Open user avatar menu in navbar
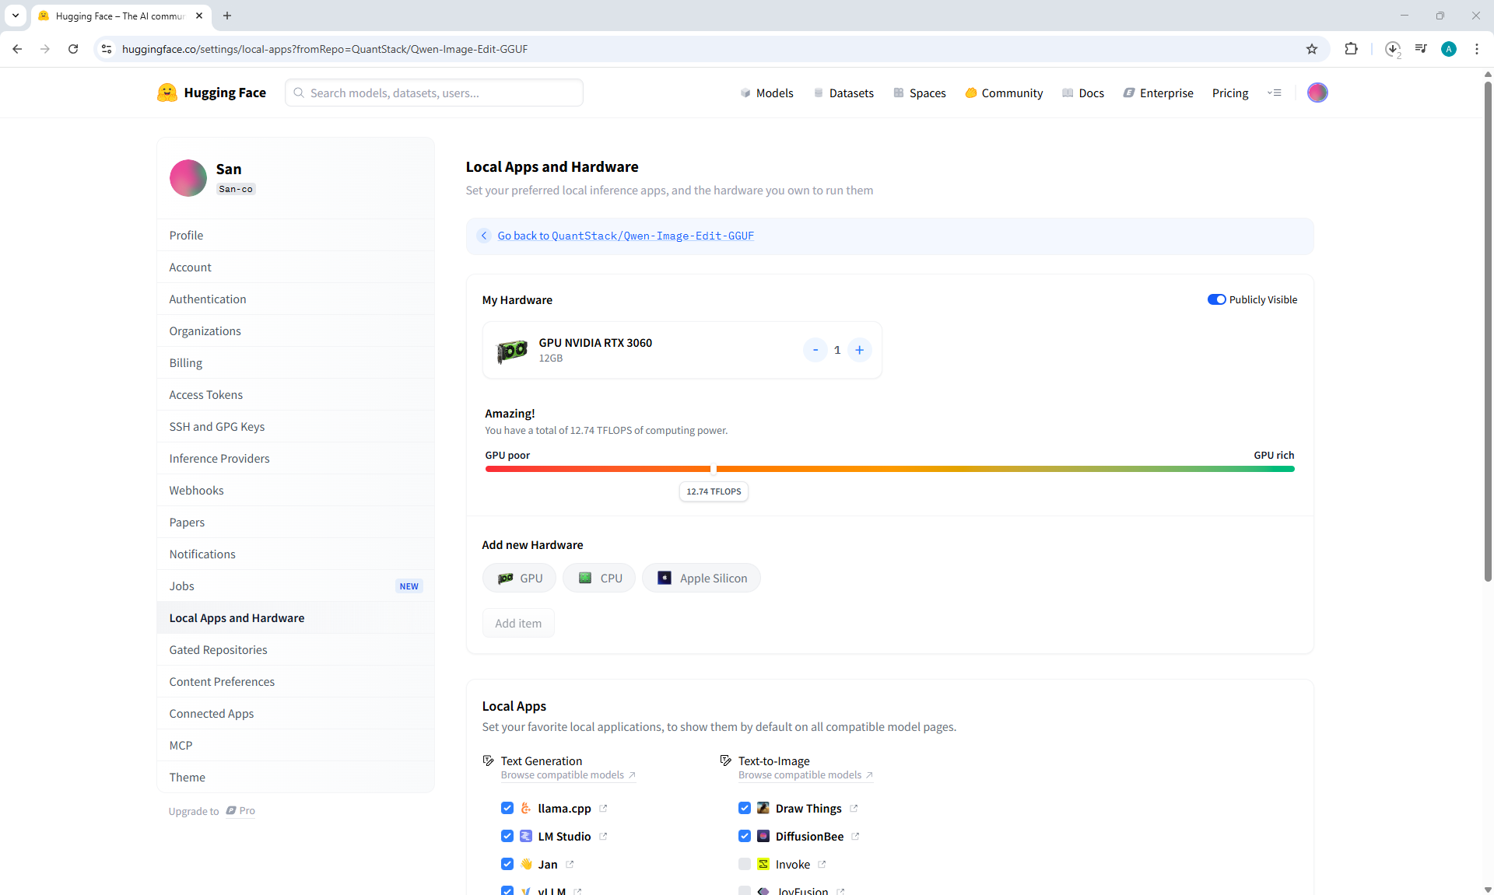Screen dimensions: 1494x895 coord(1317,93)
